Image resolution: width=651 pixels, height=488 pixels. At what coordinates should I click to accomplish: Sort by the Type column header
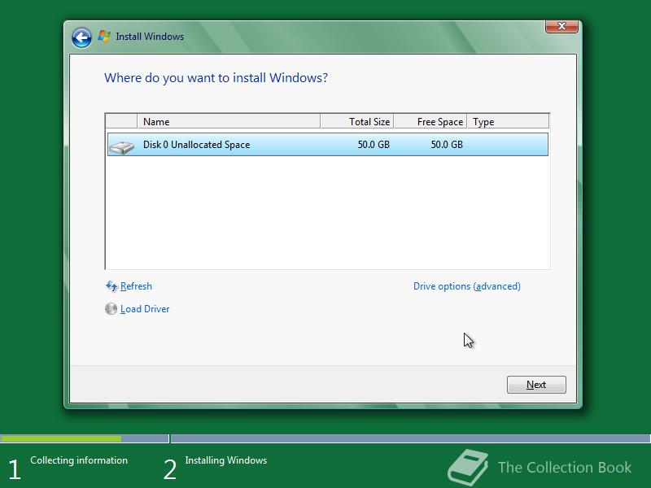(x=508, y=121)
